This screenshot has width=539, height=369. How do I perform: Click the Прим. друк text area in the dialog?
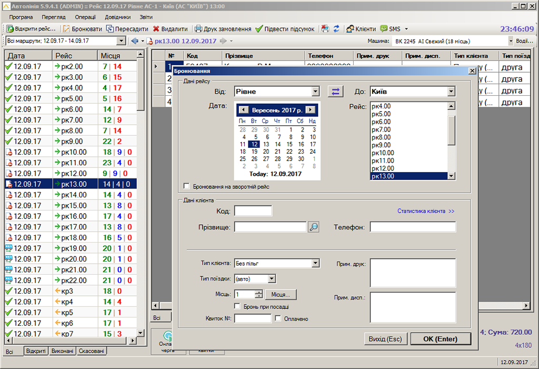coord(413,273)
